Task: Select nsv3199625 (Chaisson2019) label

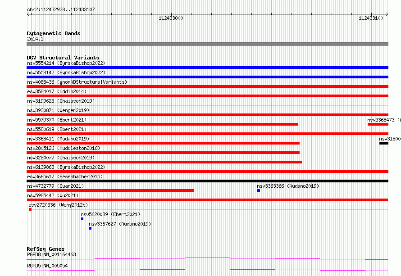Action: click(61, 101)
